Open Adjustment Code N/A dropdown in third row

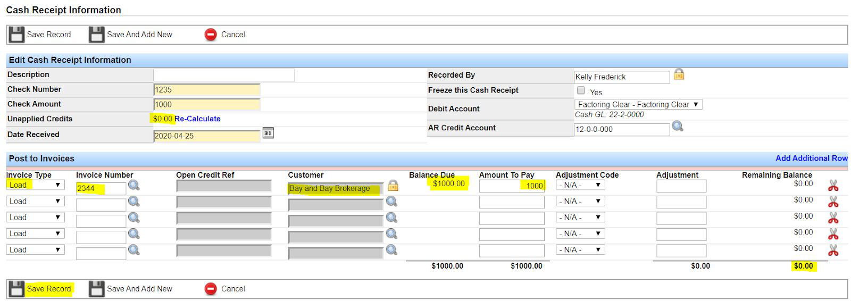[x=580, y=217]
